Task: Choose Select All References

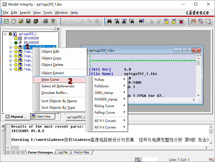Action: pos(60,86)
